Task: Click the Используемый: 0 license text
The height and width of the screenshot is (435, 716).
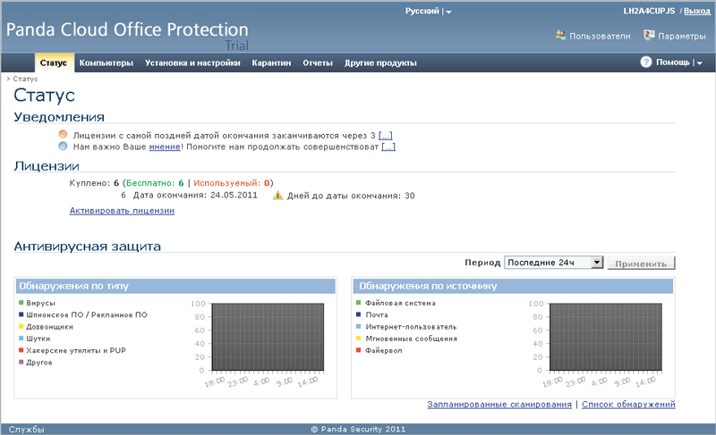Action: [232, 183]
